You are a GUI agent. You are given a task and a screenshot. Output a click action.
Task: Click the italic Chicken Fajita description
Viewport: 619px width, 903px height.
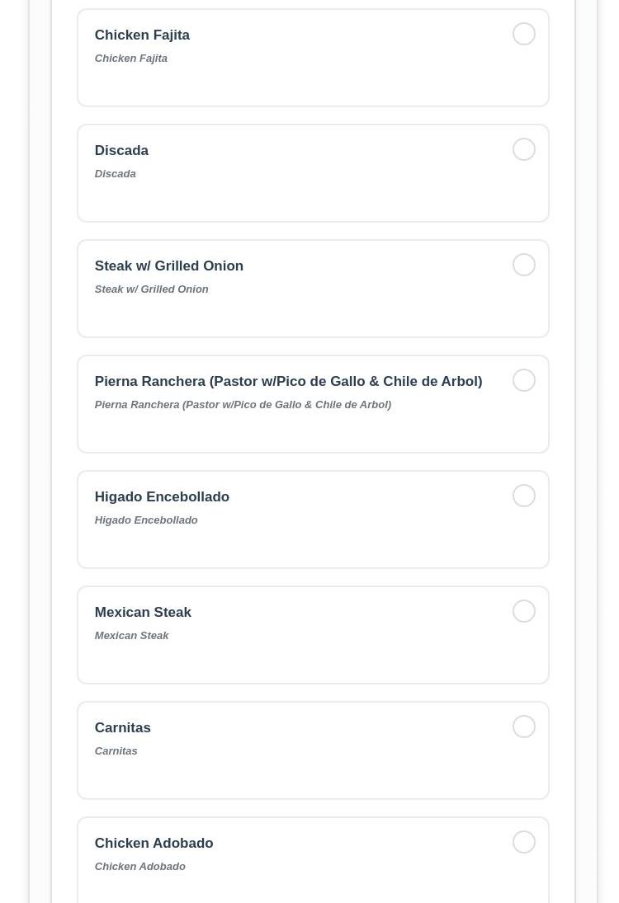[131, 59]
